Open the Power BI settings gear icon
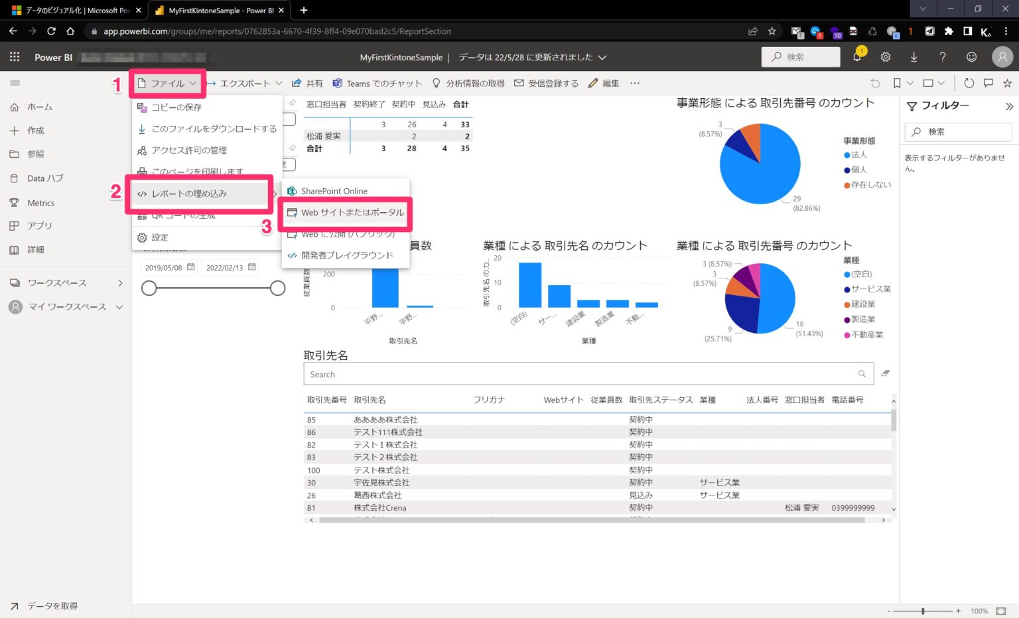Screen dimensions: 1019x618 coord(885,57)
